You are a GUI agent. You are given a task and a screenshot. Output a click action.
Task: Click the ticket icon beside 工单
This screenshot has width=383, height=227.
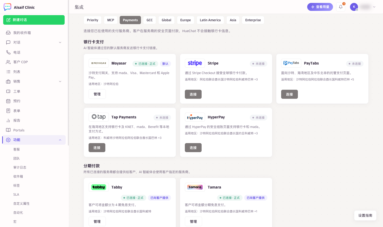tap(8, 91)
